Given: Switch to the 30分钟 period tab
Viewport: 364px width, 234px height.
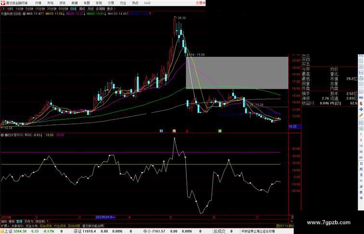Looking at the screenshot, I should click(52, 9).
